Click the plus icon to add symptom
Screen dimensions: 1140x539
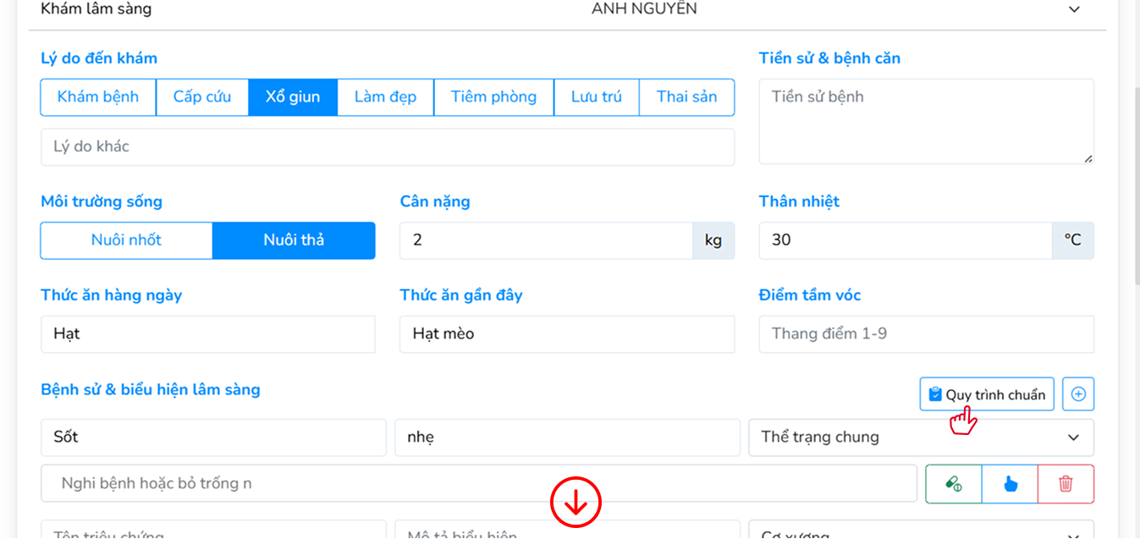(1077, 393)
